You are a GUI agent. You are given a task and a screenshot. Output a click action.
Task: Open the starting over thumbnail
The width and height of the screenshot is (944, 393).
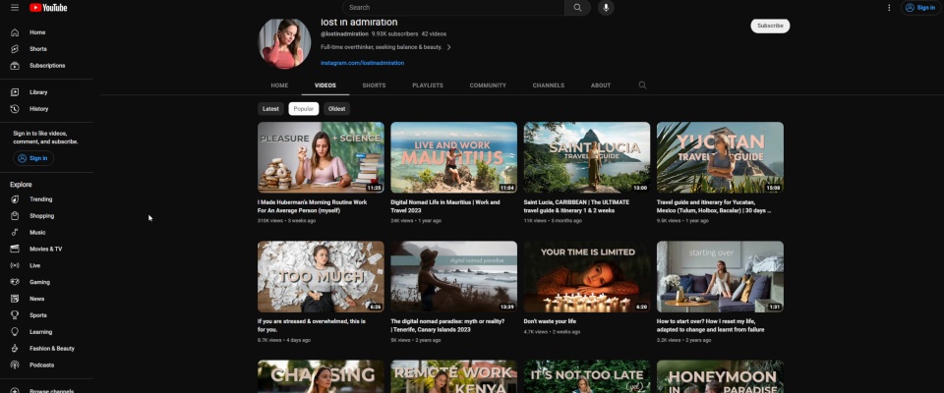click(x=720, y=276)
